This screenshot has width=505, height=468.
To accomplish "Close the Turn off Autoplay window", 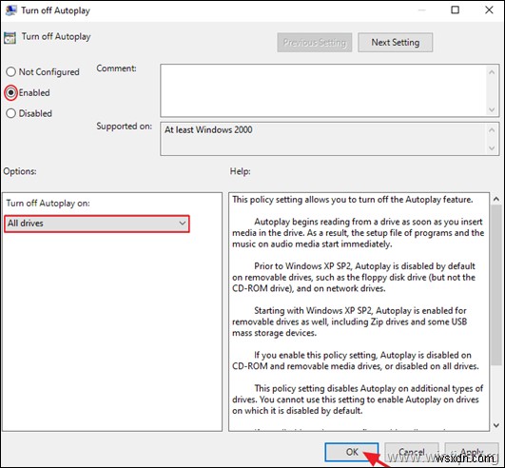I will pyautogui.click(x=489, y=10).
